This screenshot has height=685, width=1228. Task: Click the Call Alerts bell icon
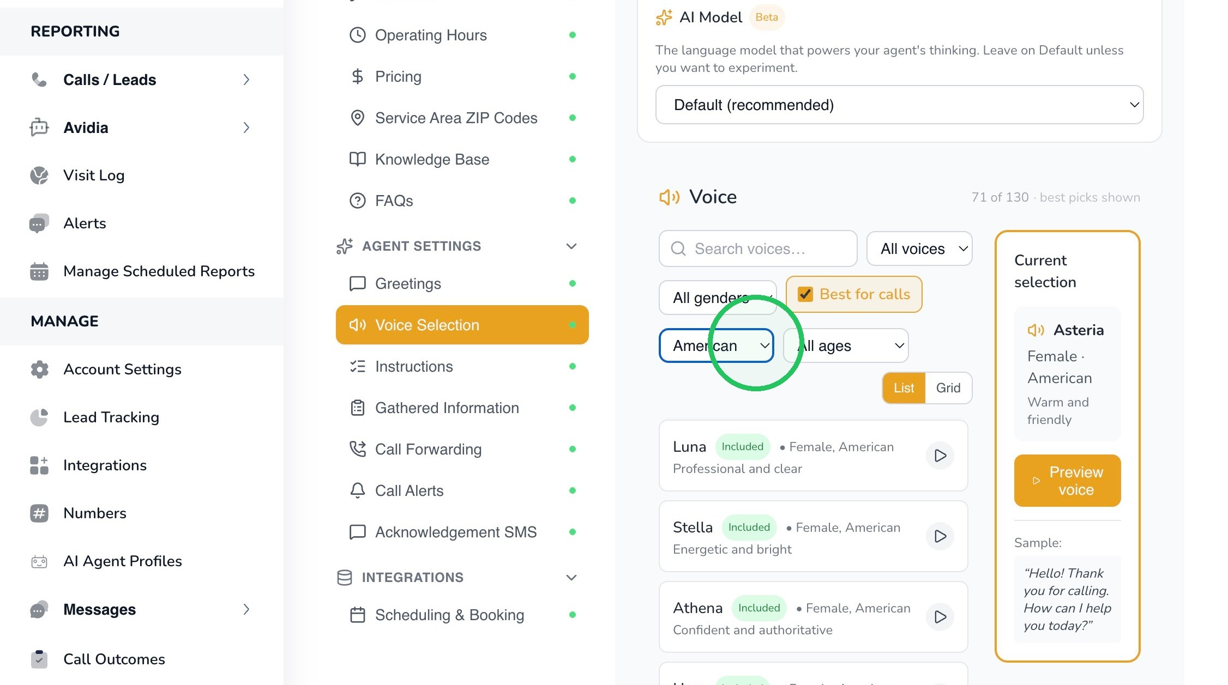coord(358,490)
